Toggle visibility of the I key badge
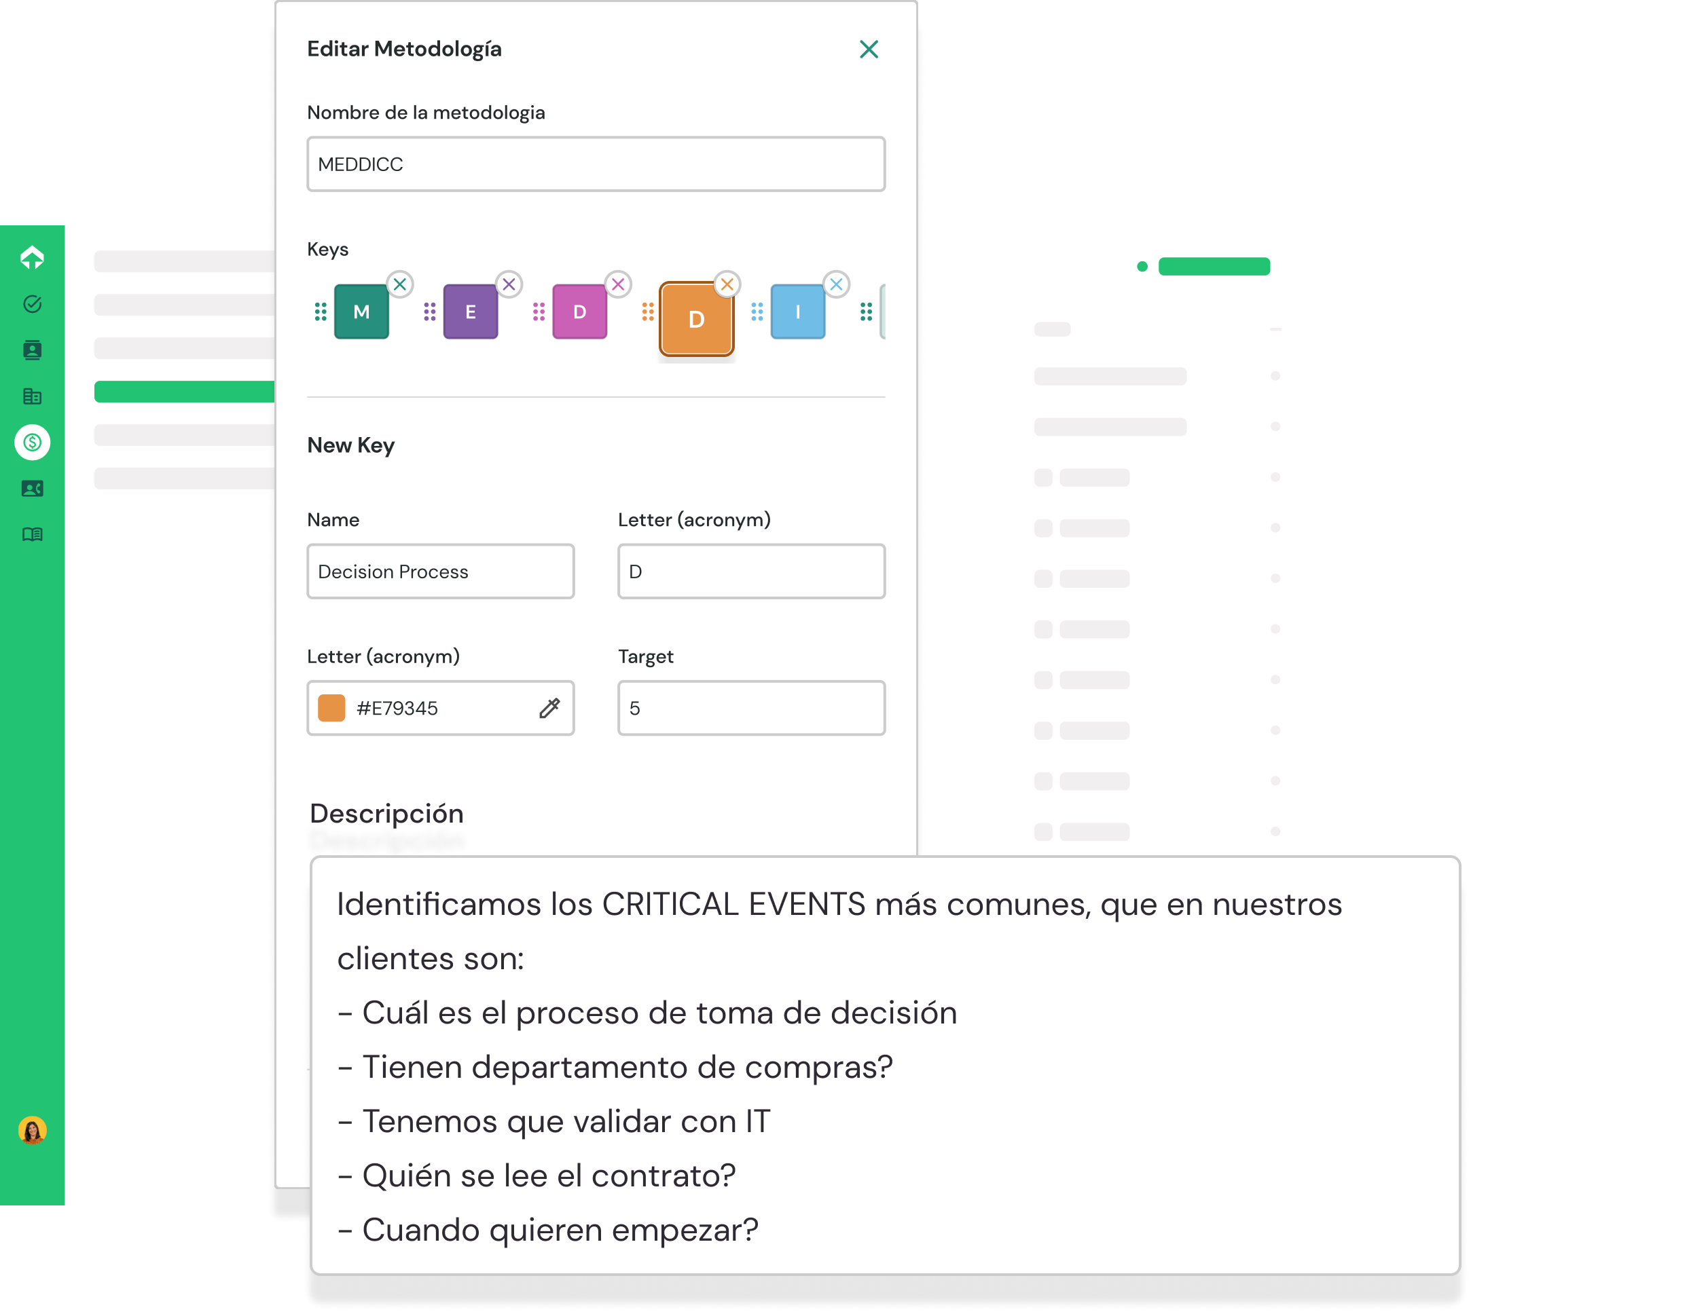The image size is (1706, 1314). point(836,283)
